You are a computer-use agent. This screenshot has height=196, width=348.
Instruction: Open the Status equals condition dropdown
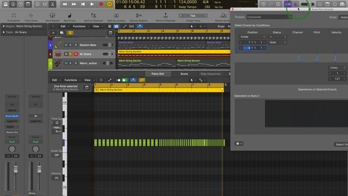click(277, 36)
